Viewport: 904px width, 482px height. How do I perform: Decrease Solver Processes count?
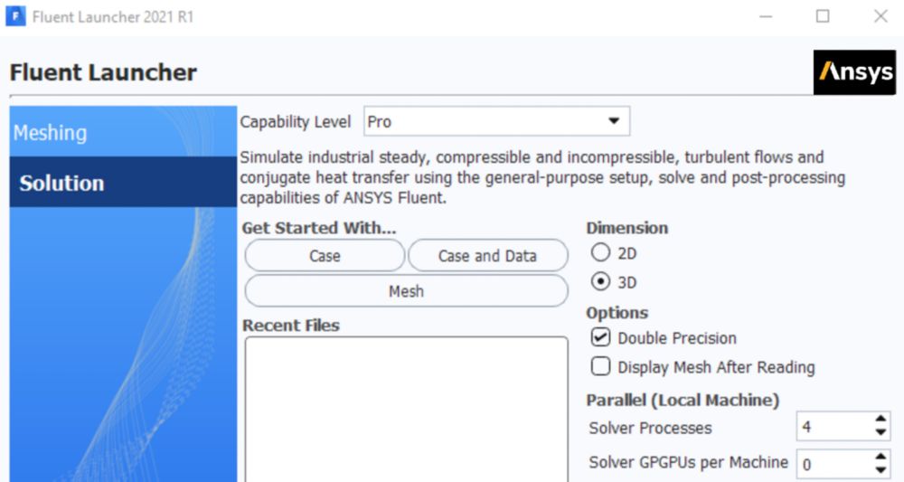[x=881, y=433]
